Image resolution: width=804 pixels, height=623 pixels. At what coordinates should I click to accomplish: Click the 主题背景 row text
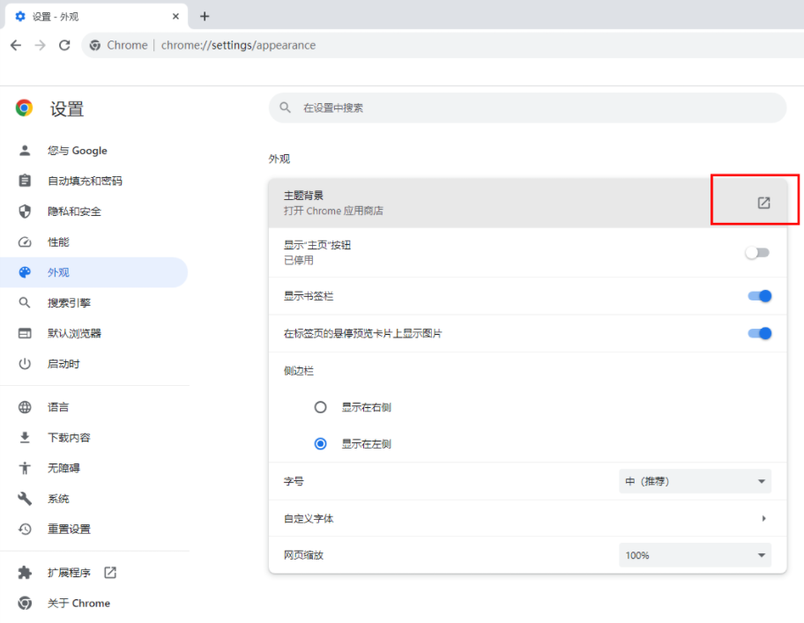[303, 196]
